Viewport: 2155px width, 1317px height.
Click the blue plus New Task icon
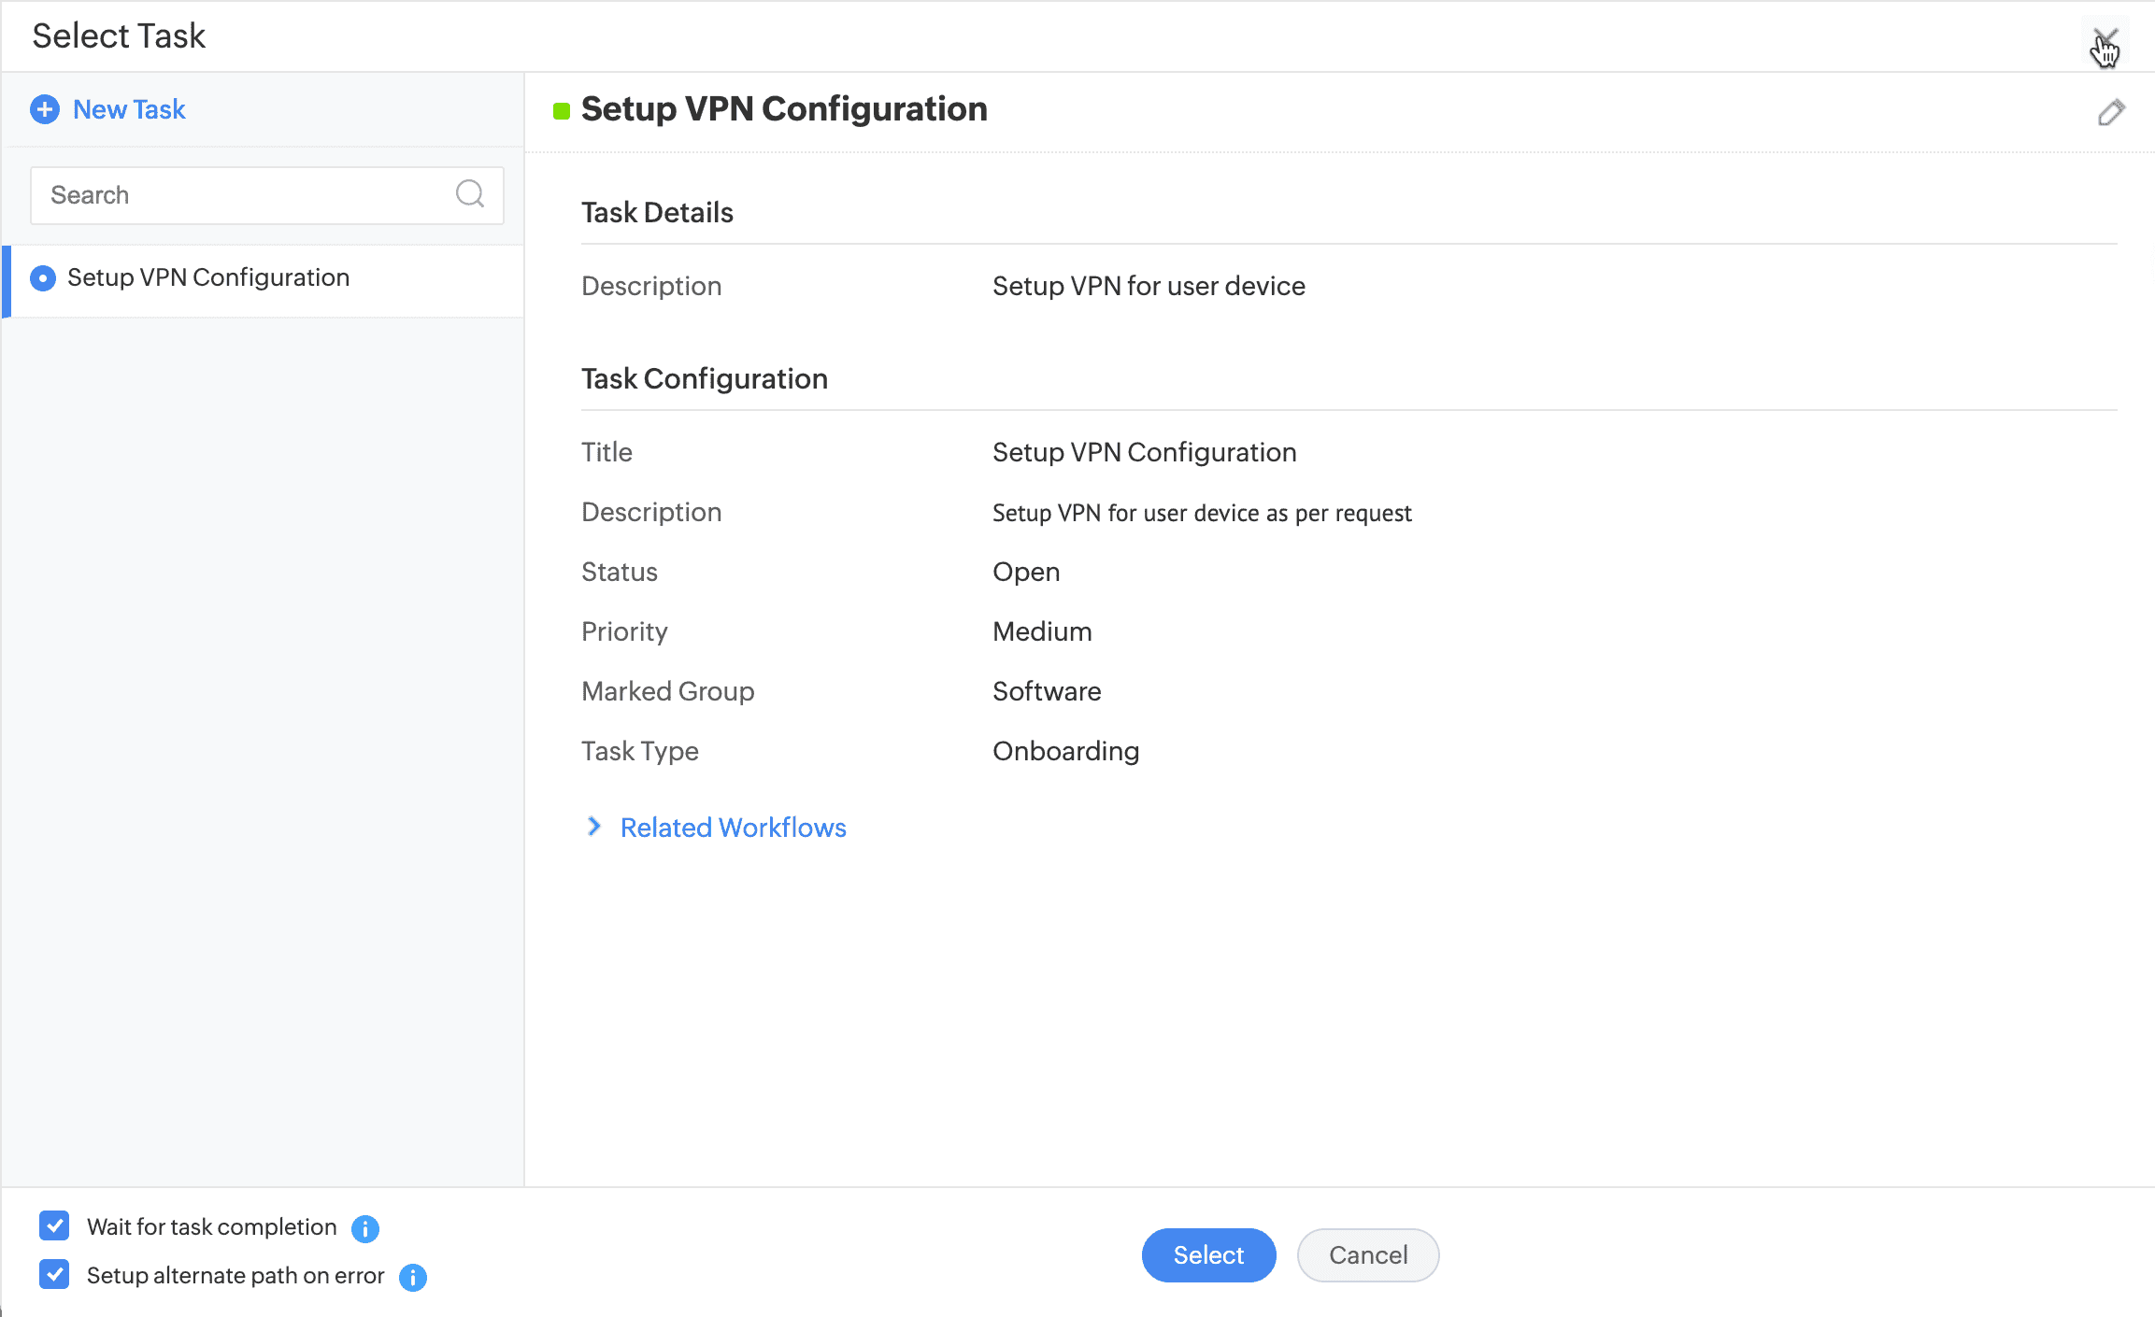[x=45, y=109]
